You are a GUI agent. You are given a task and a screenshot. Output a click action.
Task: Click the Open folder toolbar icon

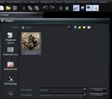pyautogui.click(x=8, y=8)
